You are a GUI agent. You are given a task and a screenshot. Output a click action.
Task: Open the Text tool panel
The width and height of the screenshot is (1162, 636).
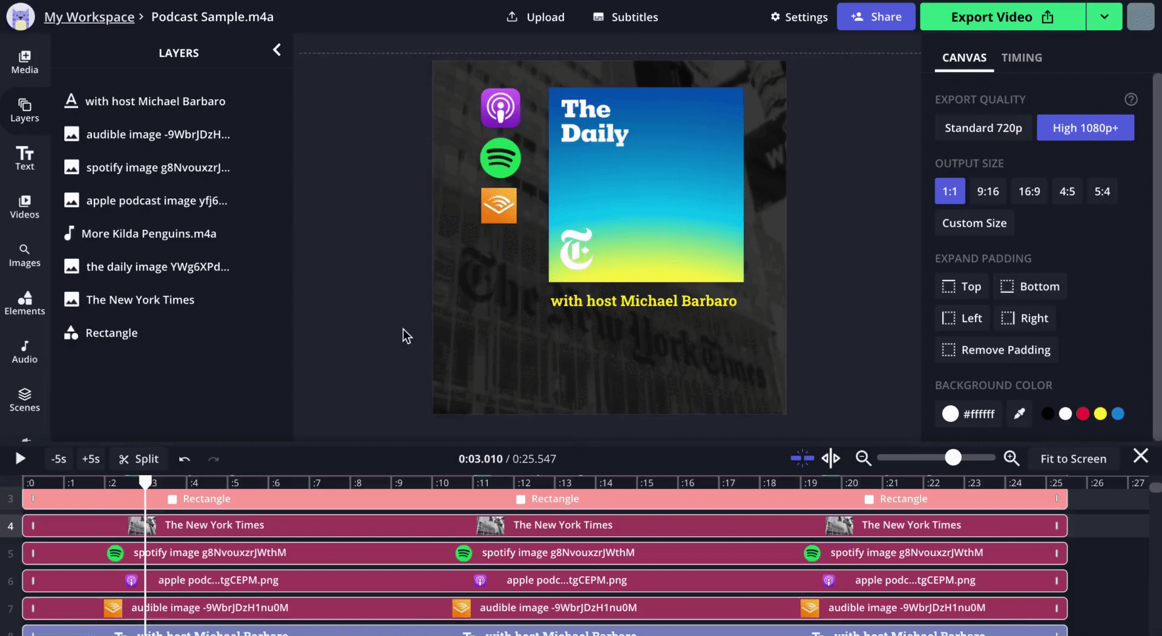(x=24, y=158)
